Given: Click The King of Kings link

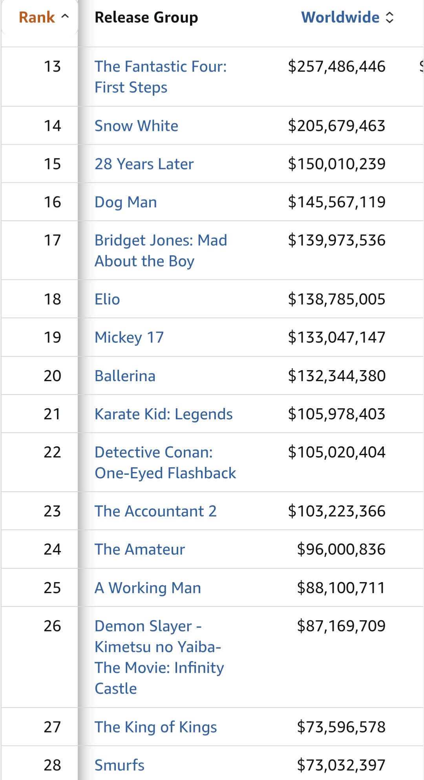Looking at the screenshot, I should [x=155, y=727].
